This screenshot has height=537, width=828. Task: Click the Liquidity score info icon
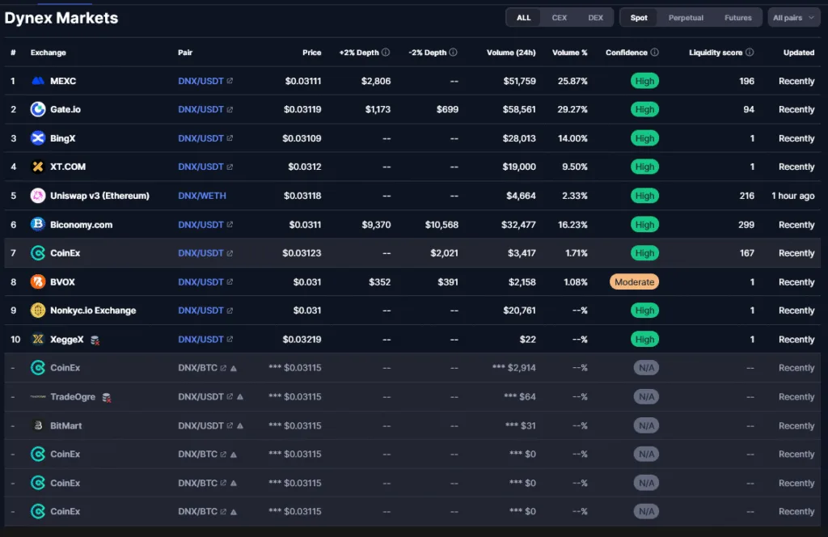coord(750,53)
